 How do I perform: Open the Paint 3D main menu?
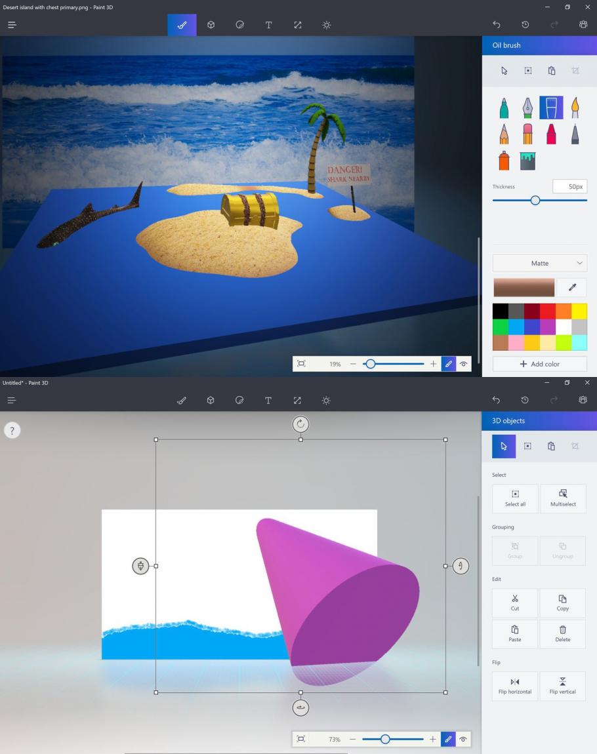pyautogui.click(x=11, y=24)
